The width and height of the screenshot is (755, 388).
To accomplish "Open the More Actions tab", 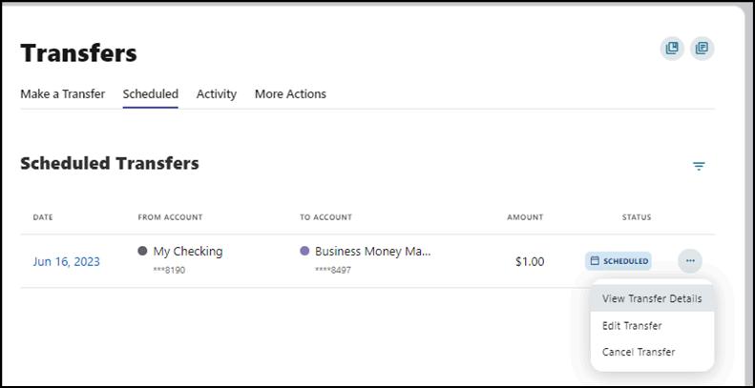I will pyautogui.click(x=290, y=94).
